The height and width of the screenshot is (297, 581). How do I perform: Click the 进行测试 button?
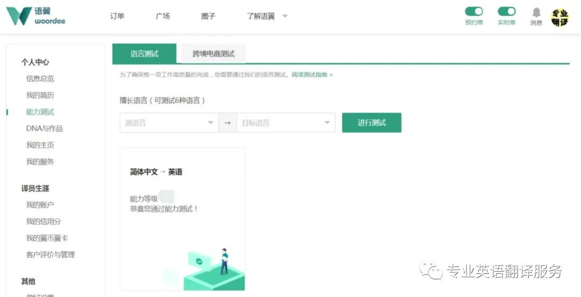point(372,123)
